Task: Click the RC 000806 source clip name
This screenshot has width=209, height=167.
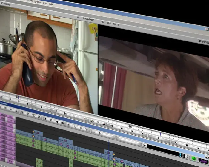Action: click(5, 4)
